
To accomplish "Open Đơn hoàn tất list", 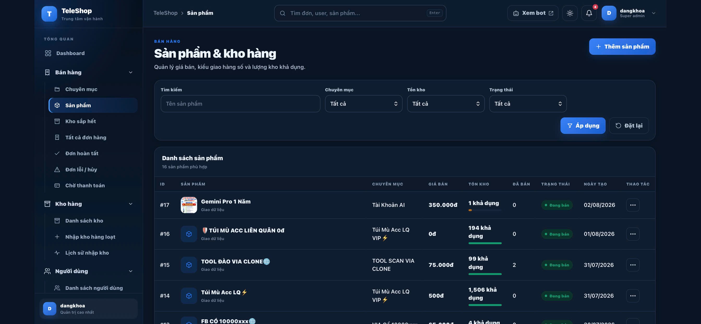I will 93,154.
